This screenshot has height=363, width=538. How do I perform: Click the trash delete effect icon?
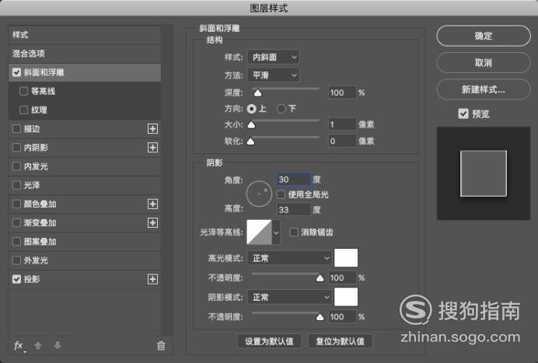[161, 345]
